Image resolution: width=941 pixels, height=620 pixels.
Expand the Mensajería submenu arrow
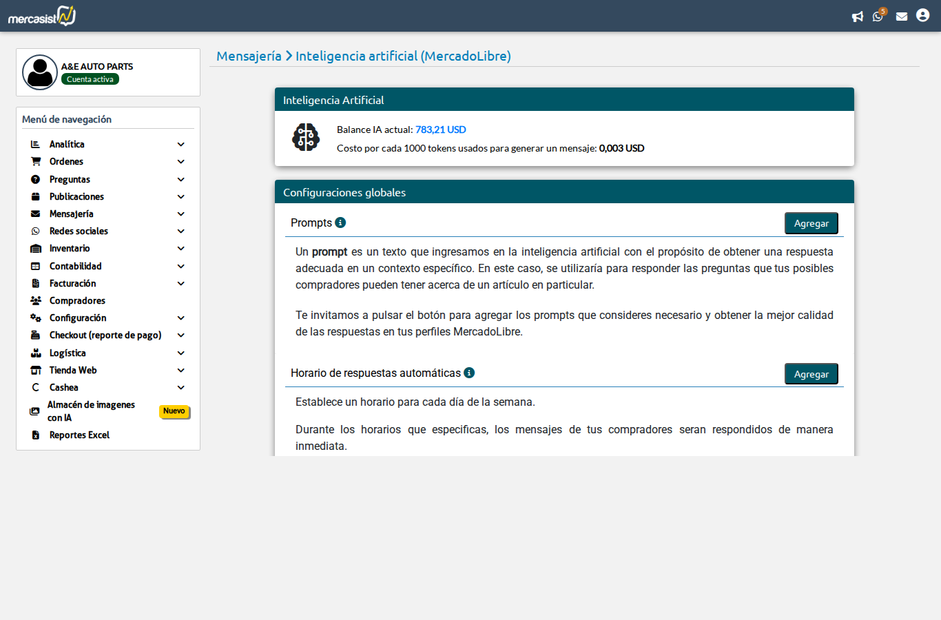tap(180, 214)
